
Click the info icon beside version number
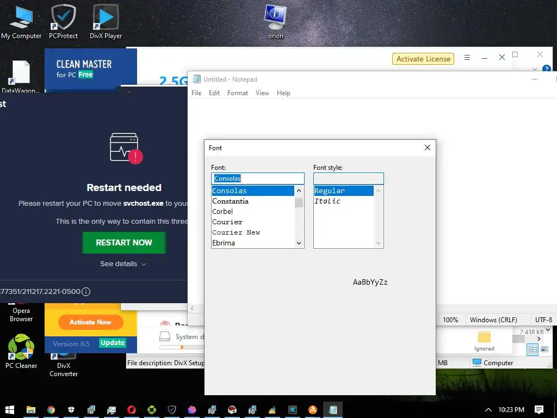pos(86,292)
